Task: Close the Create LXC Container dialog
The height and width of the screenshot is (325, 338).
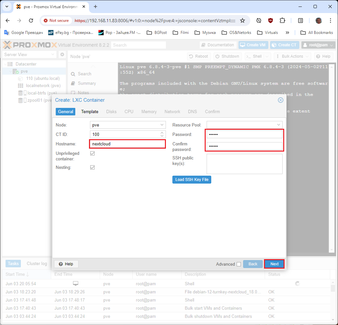Action: (280, 100)
